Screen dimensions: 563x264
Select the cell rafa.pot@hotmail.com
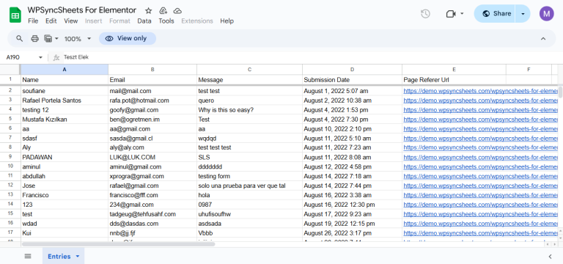click(x=152, y=100)
